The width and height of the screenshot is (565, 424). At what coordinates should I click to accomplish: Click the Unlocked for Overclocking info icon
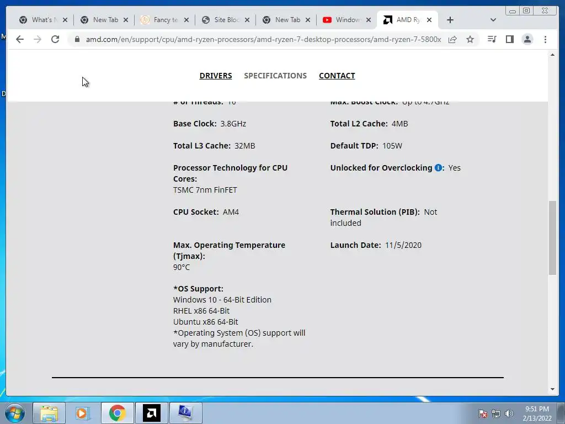click(x=438, y=168)
